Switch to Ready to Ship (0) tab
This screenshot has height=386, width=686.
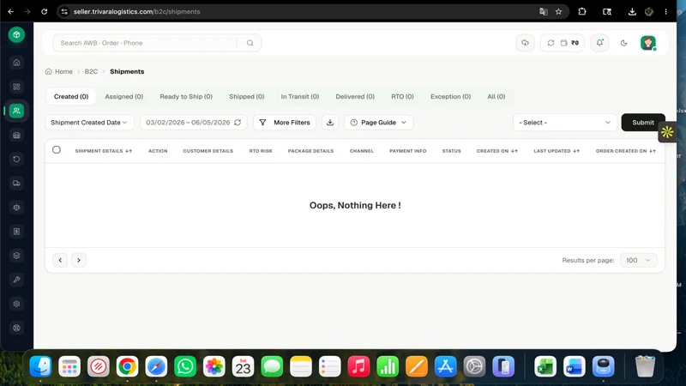186,97
